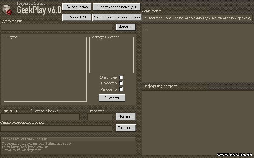The width and height of the screenshot is (254, 158).
Task: Toggle the Timedemo checkbox
Action: point(121,83)
